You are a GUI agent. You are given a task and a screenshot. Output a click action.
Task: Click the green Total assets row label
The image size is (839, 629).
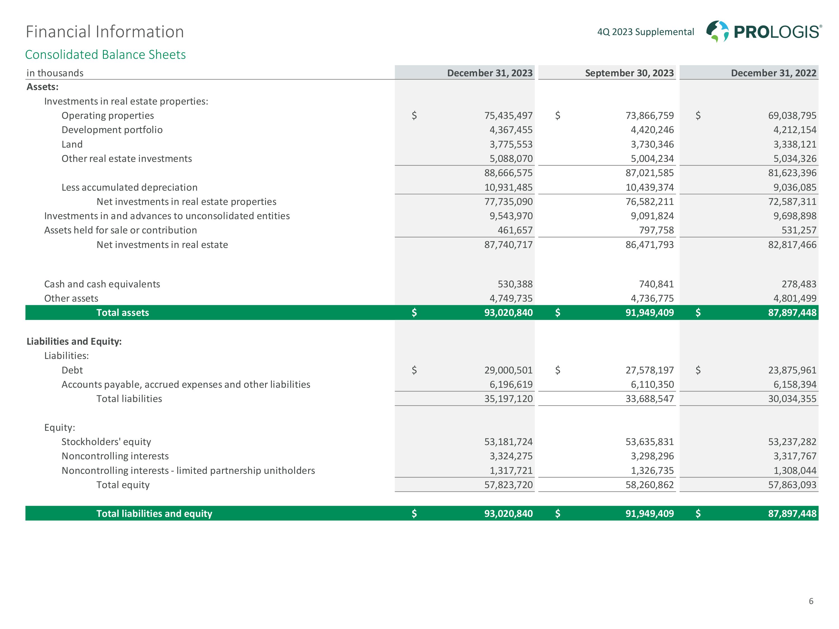(122, 313)
